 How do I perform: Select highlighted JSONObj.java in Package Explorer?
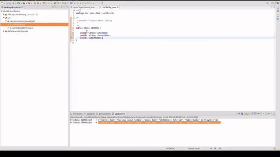[34, 24]
